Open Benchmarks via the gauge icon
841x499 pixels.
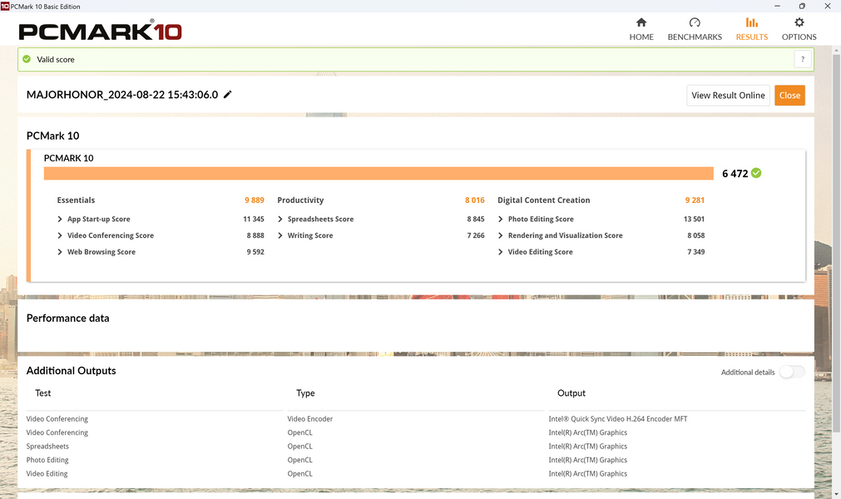tap(695, 23)
